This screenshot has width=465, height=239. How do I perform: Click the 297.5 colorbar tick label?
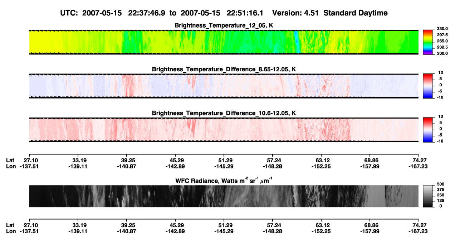pyautogui.click(x=442, y=35)
